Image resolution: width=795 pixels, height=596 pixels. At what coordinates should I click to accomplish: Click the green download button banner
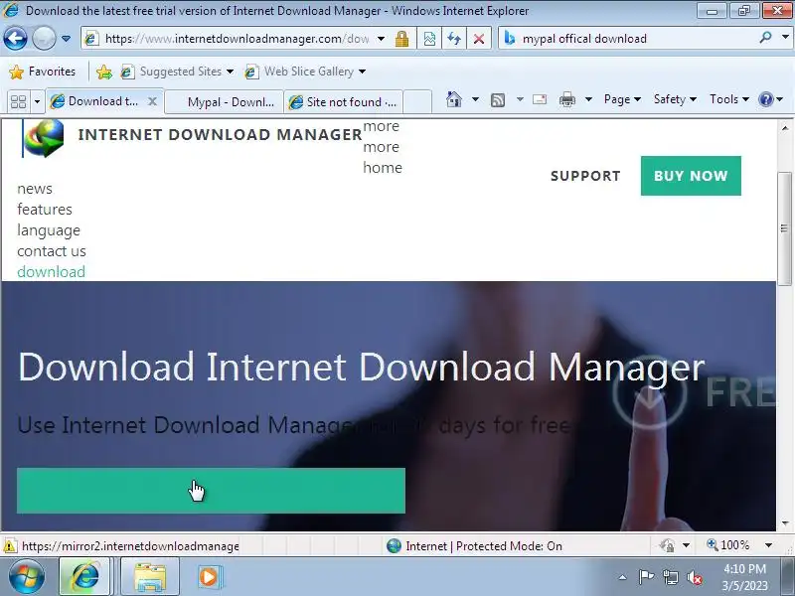[x=211, y=491]
